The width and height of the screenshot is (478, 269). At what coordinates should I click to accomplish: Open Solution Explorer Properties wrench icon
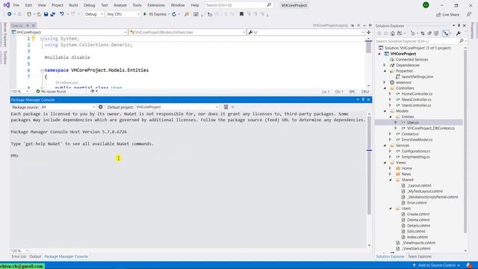tap(458, 33)
